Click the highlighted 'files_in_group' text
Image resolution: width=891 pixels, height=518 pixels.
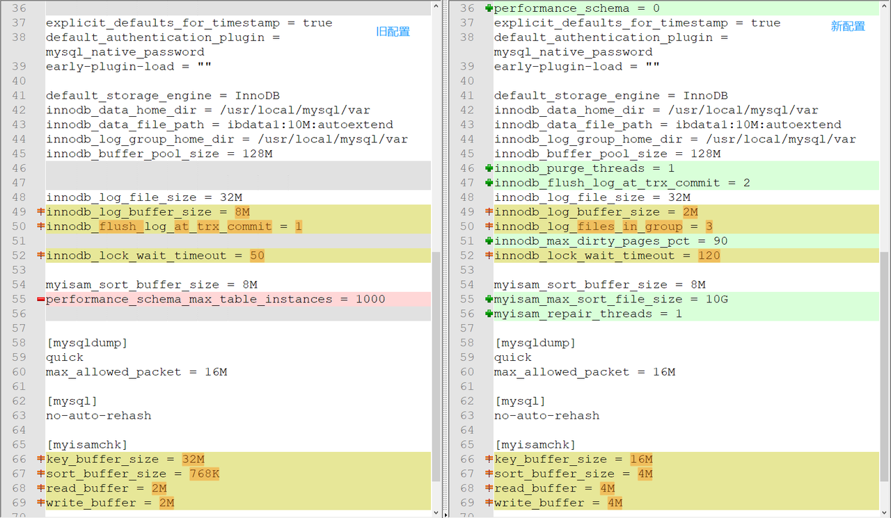[630, 227]
